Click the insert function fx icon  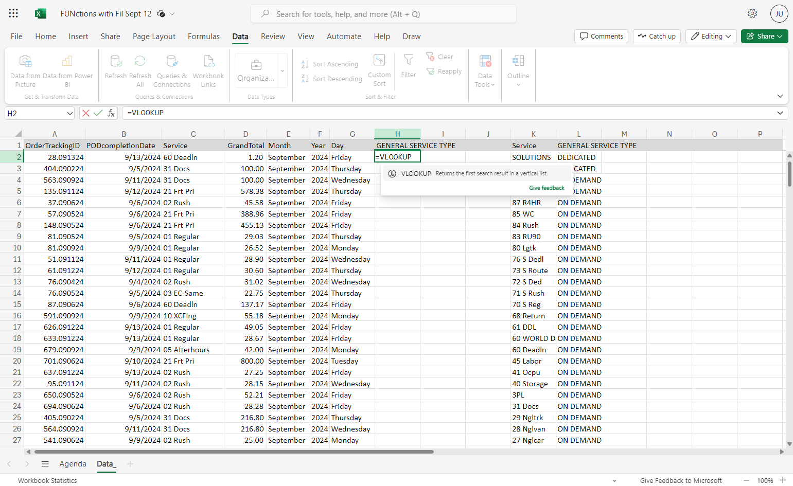[x=111, y=113]
